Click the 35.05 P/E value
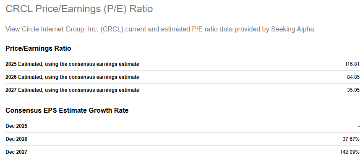The height and width of the screenshot is (158, 363). pyautogui.click(x=353, y=90)
